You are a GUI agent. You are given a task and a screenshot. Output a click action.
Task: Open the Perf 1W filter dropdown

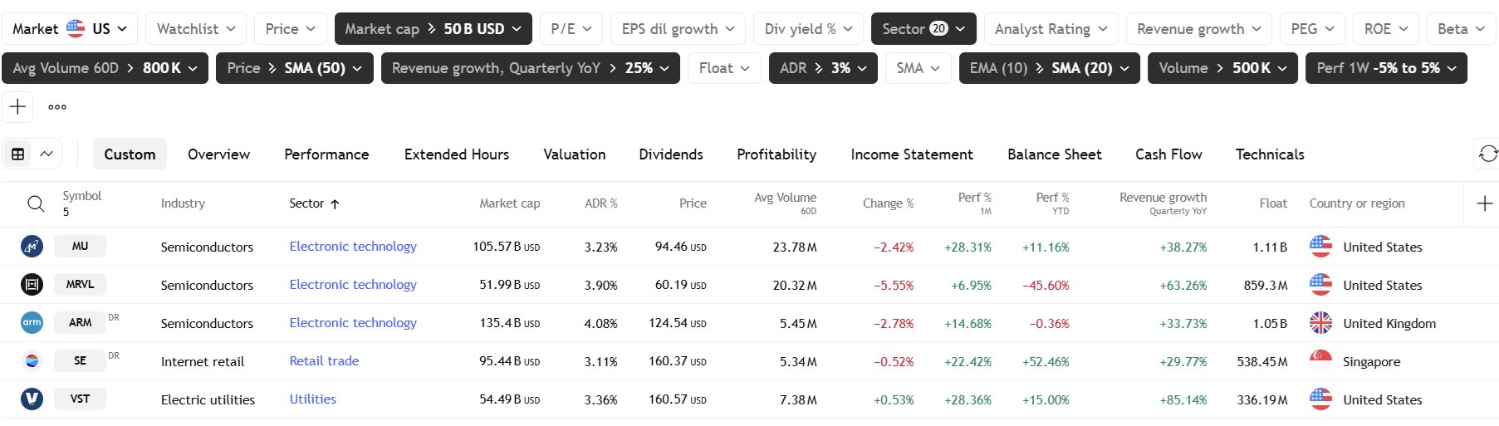(1386, 68)
